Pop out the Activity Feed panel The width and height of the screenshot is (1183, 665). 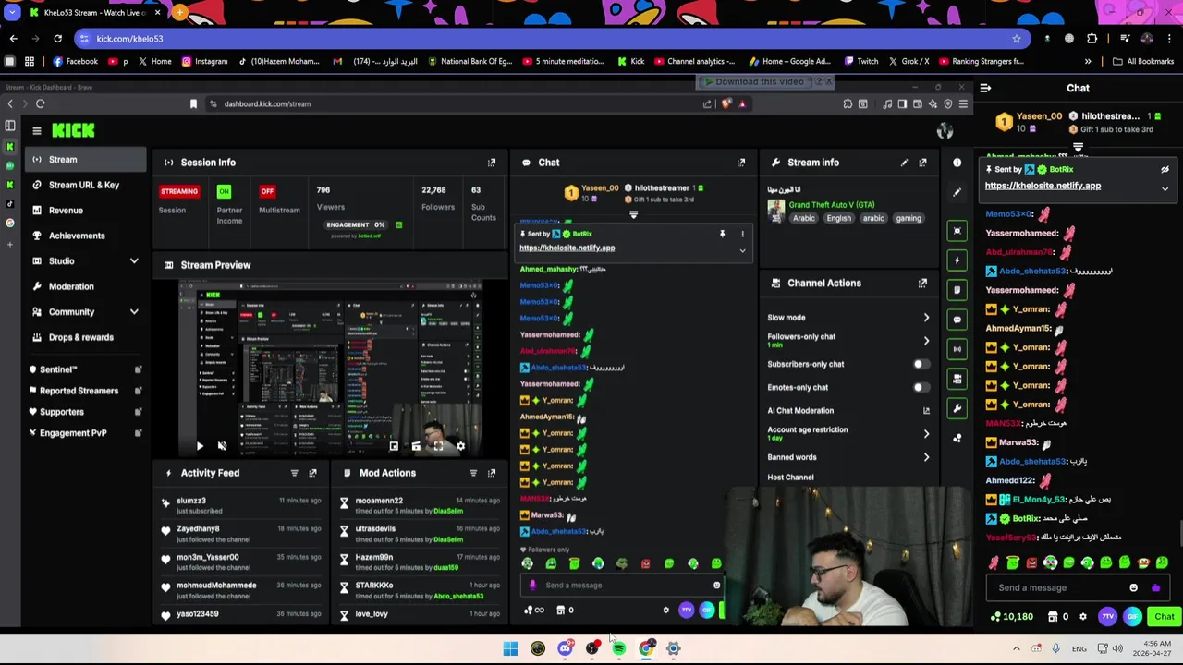tap(312, 473)
